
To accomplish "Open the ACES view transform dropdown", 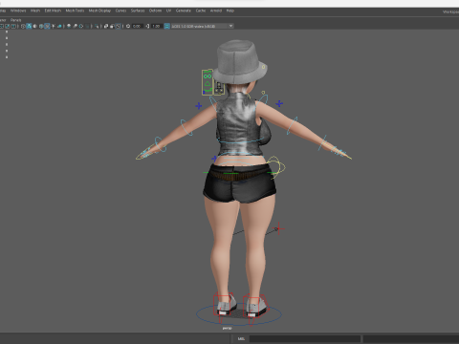I will (203, 26).
